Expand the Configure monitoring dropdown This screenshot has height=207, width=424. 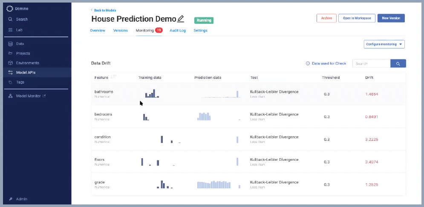click(x=384, y=44)
